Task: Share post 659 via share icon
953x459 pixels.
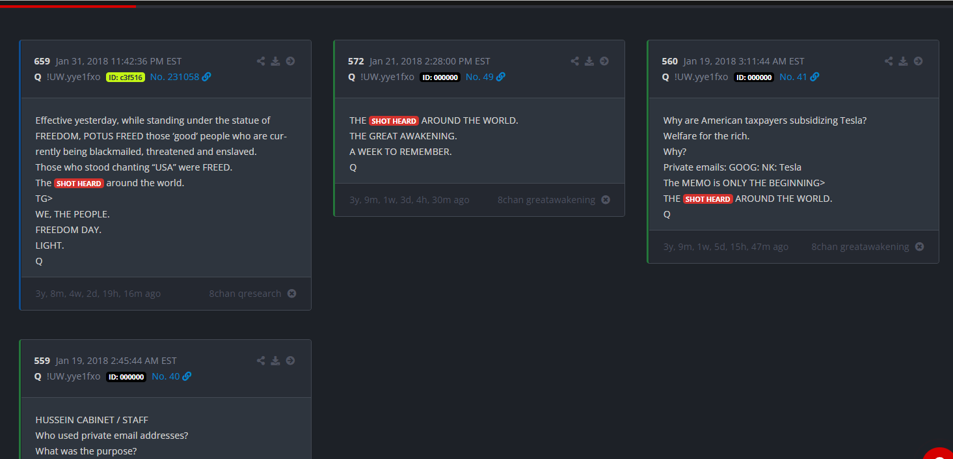Action: pos(261,61)
